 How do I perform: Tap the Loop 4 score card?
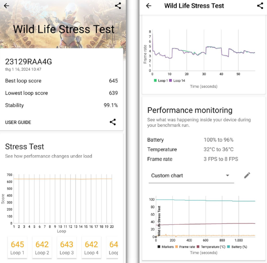91,248
